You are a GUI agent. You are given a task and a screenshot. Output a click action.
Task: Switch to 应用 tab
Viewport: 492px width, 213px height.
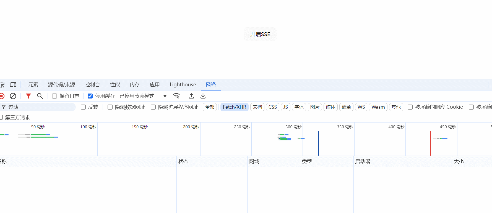(x=155, y=85)
